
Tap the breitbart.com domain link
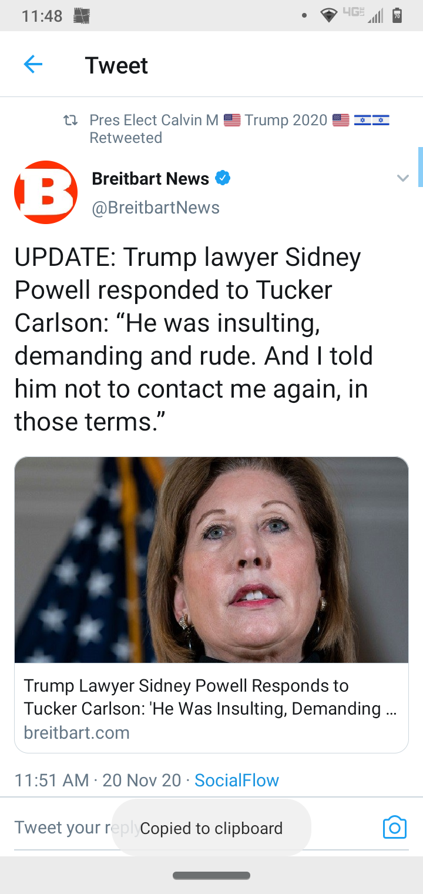pyautogui.click(x=76, y=733)
